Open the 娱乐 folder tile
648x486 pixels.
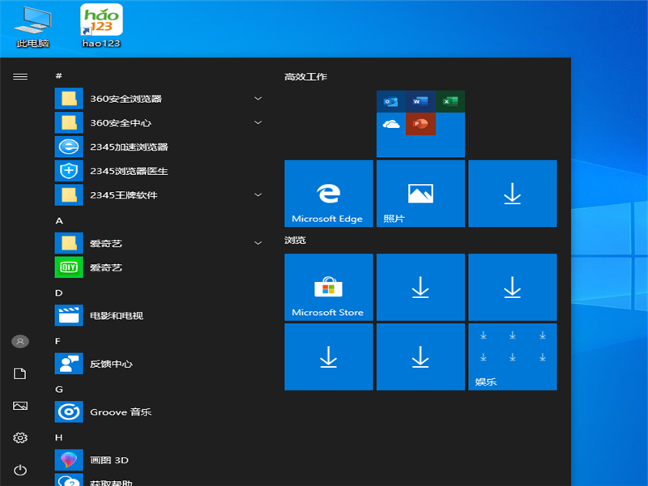tap(513, 356)
